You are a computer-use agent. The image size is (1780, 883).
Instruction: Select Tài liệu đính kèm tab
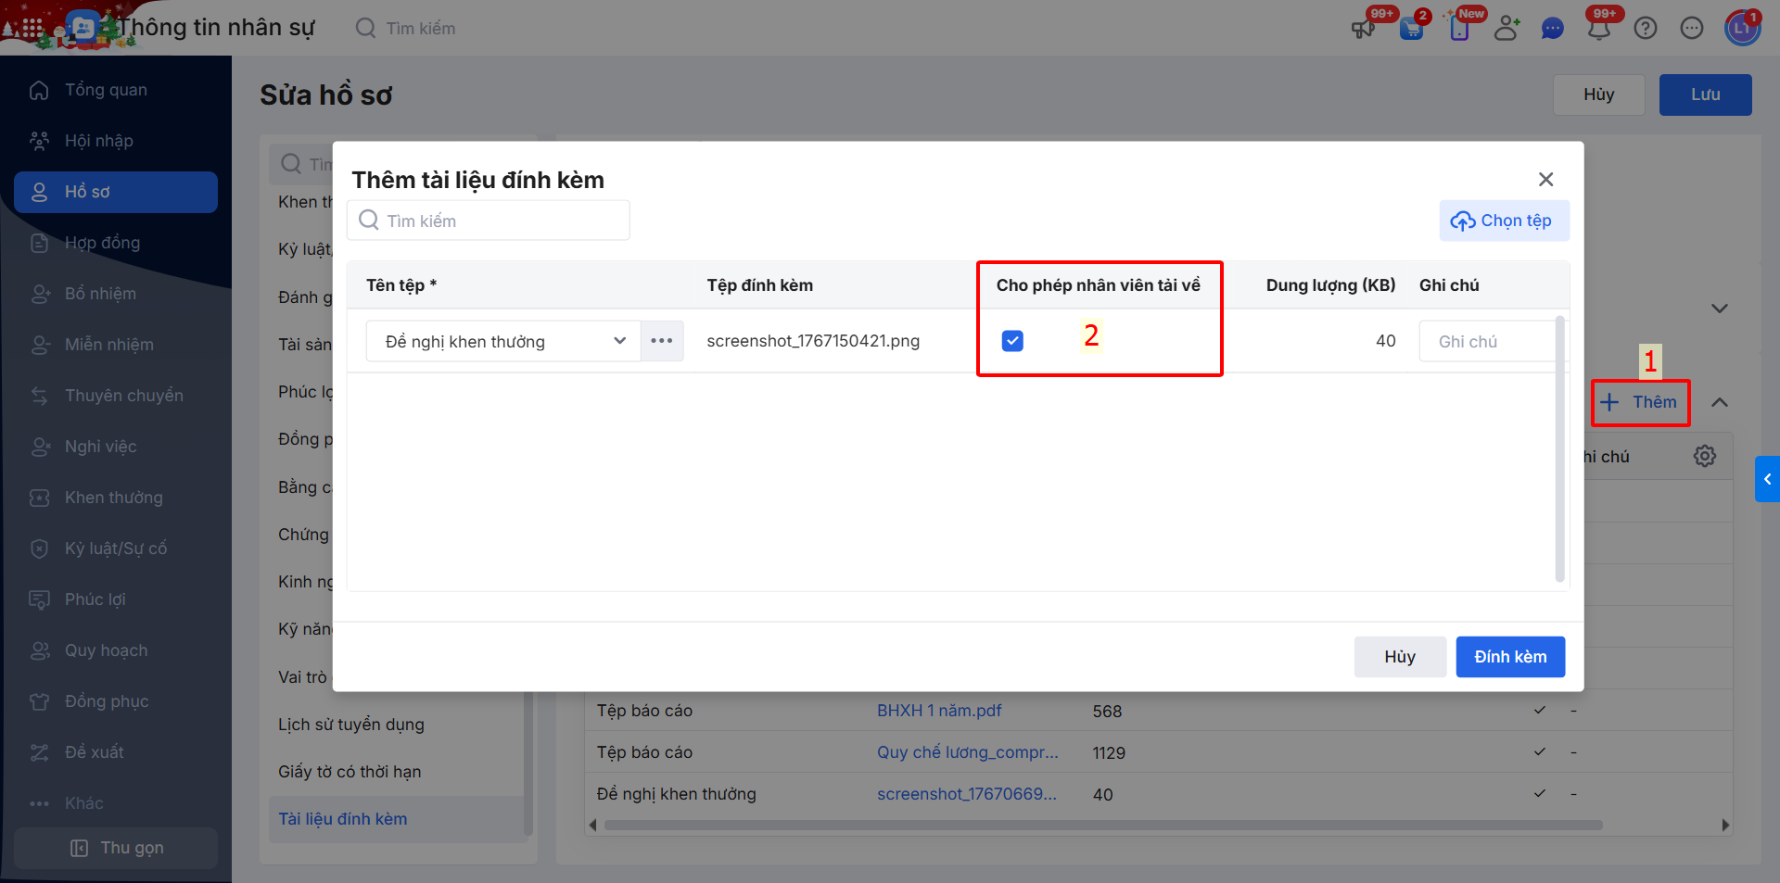click(x=343, y=819)
